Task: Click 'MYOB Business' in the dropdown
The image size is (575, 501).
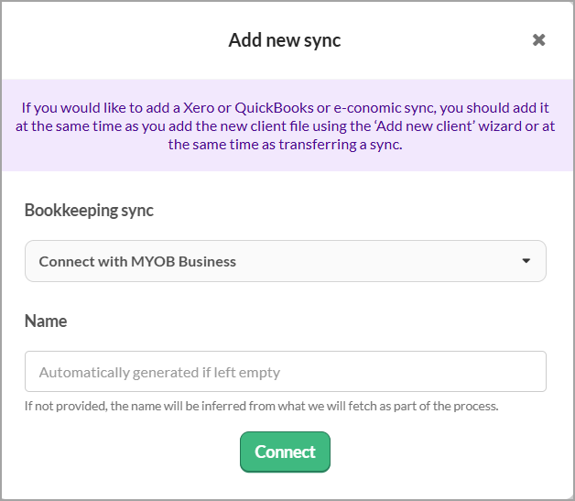Action: (188, 261)
